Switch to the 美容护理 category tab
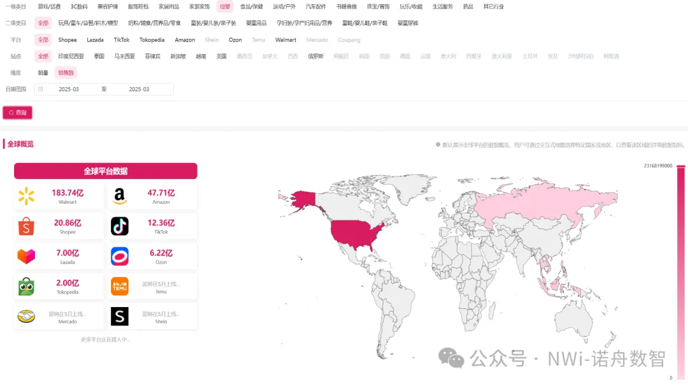Image resolution: width=688 pixels, height=386 pixels. 106,6
